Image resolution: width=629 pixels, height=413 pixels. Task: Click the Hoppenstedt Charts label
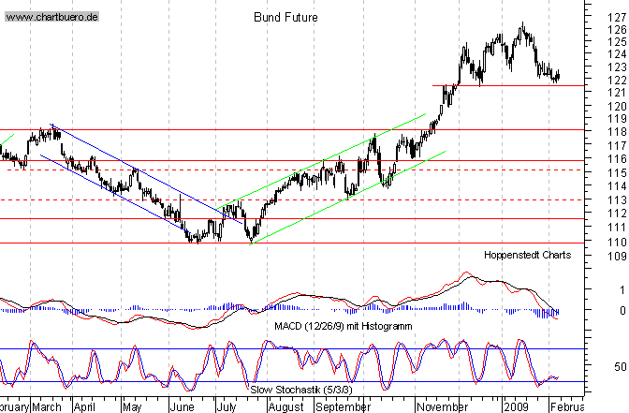click(x=527, y=255)
